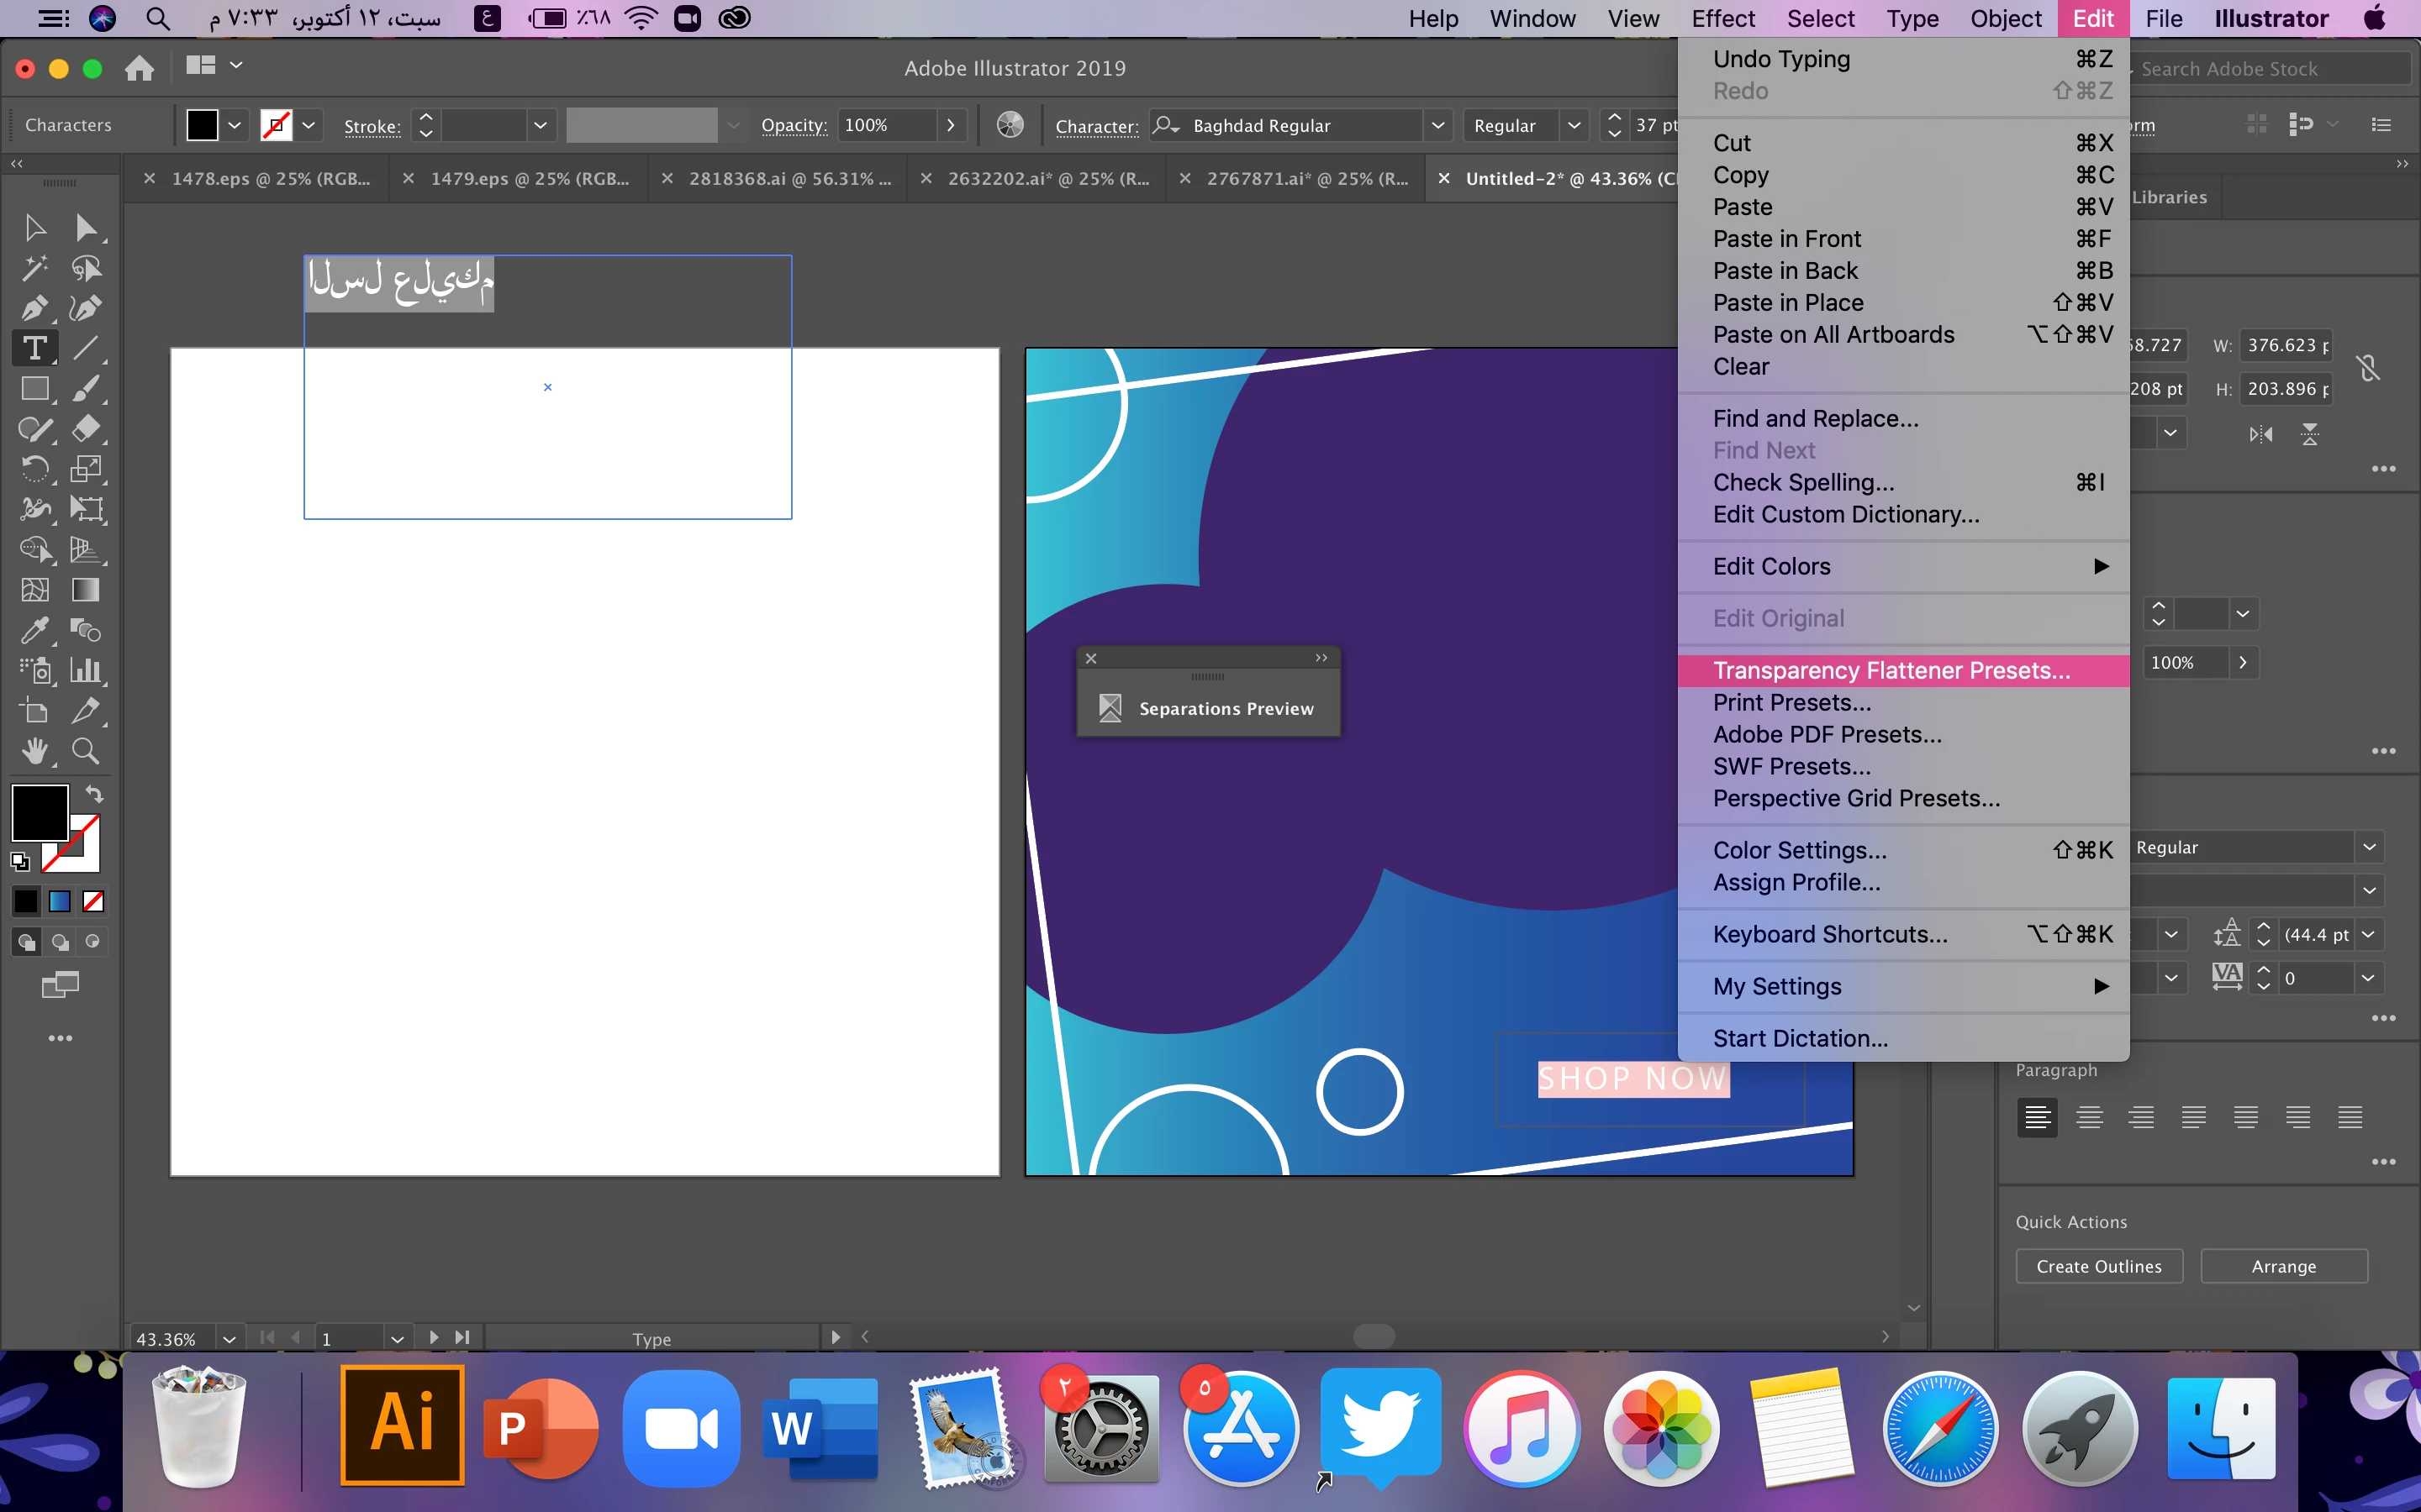
Task: Select the Pen tool
Action: pos(34,308)
